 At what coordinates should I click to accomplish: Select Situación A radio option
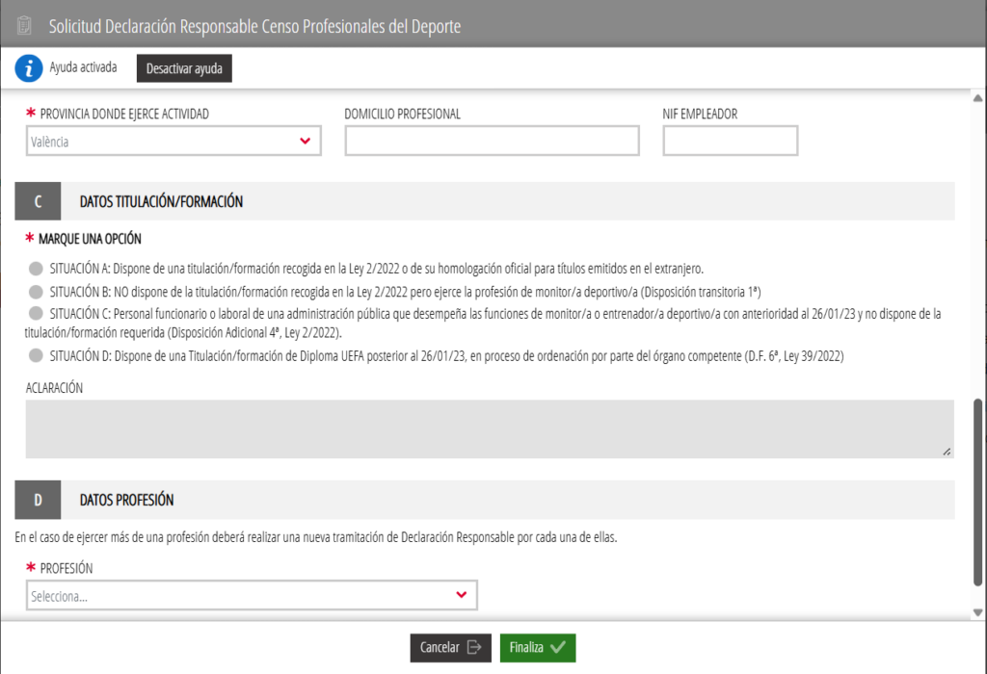[37, 269]
